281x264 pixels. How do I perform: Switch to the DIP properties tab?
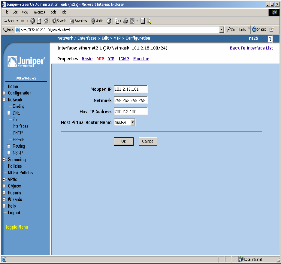[111, 59]
